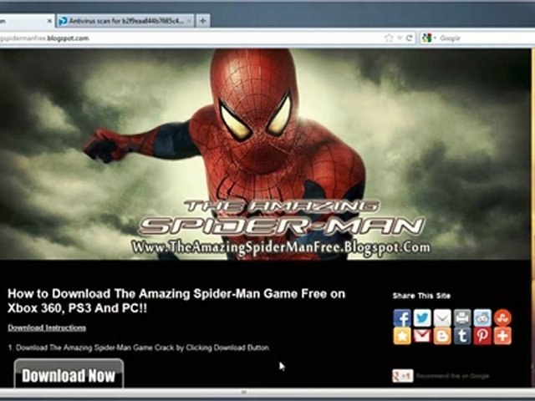Close the first browser tab
Screen dimensions: 535x401
[x=49, y=21]
